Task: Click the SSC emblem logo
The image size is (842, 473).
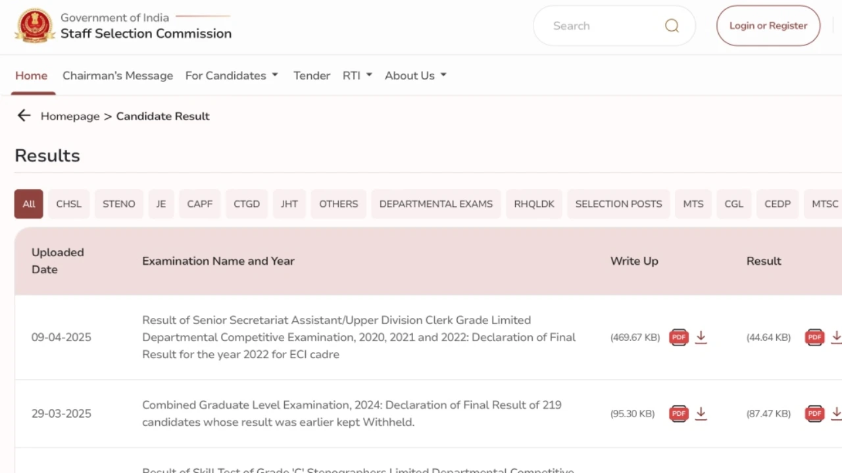Action: point(35,26)
